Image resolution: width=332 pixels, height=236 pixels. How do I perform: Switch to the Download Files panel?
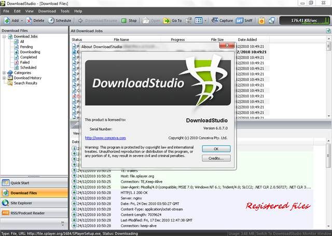(34, 193)
